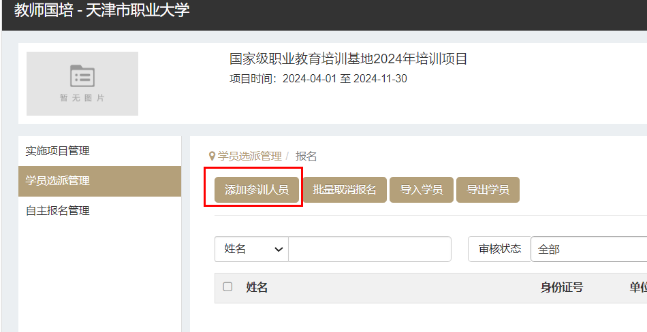
Task: Click the 教师国培 - 天津市职业大学 header title
Action: (101, 11)
